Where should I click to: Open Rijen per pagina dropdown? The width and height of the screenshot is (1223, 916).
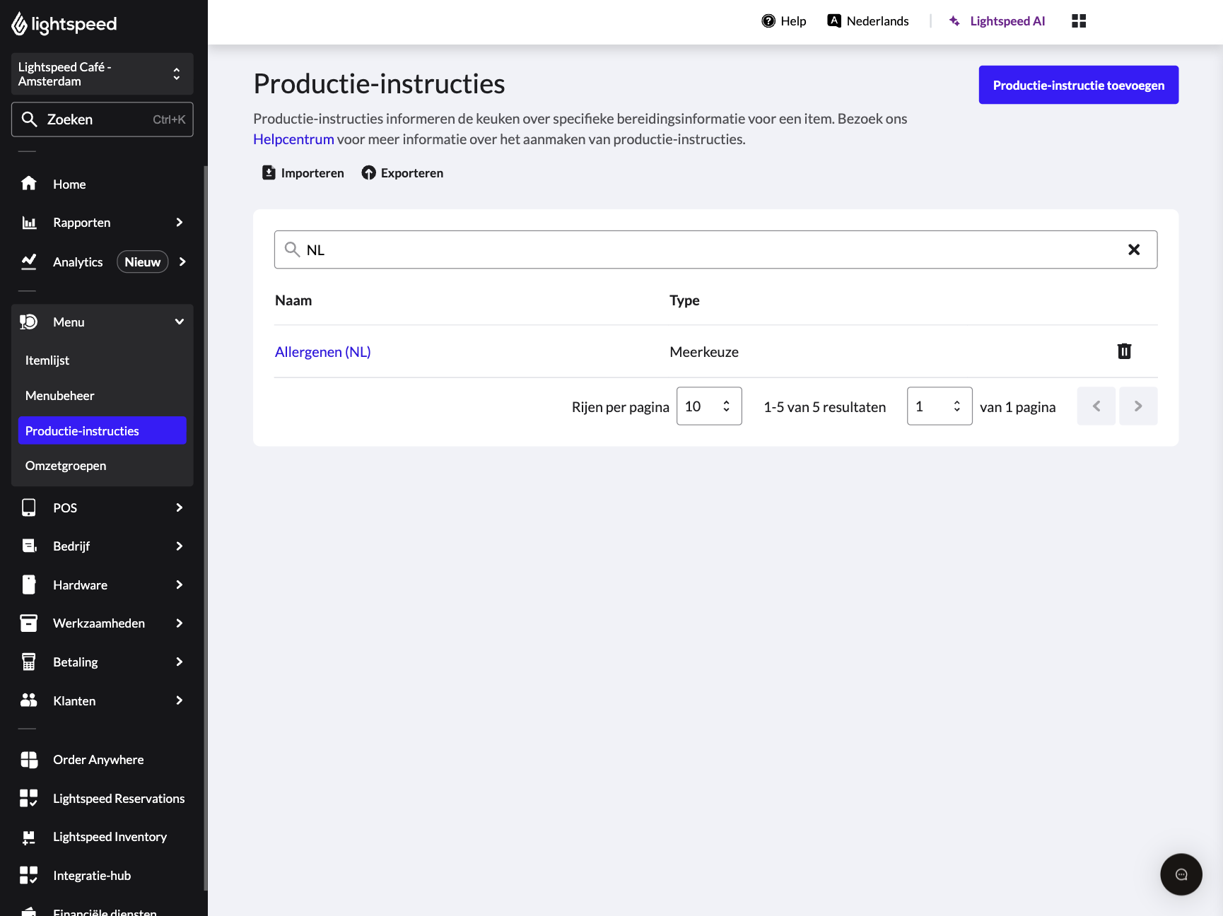709,406
